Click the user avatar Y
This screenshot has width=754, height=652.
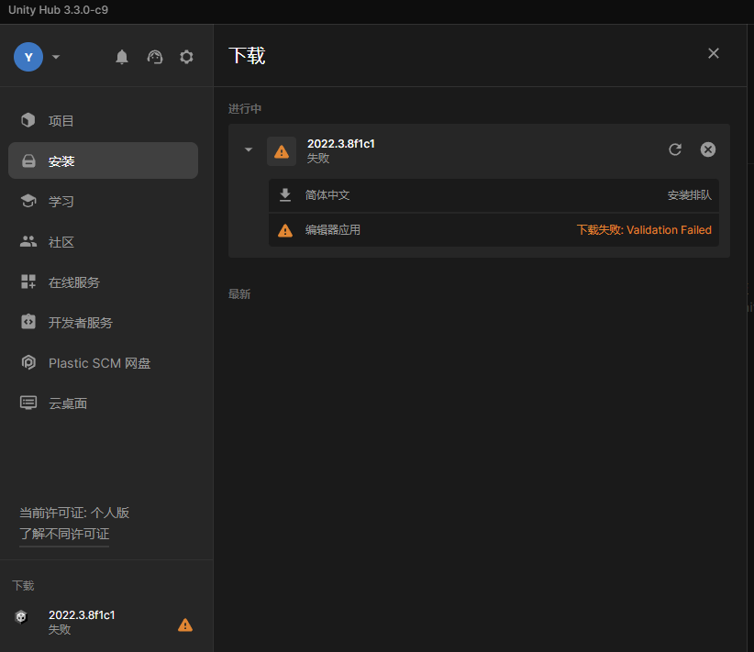tap(28, 57)
